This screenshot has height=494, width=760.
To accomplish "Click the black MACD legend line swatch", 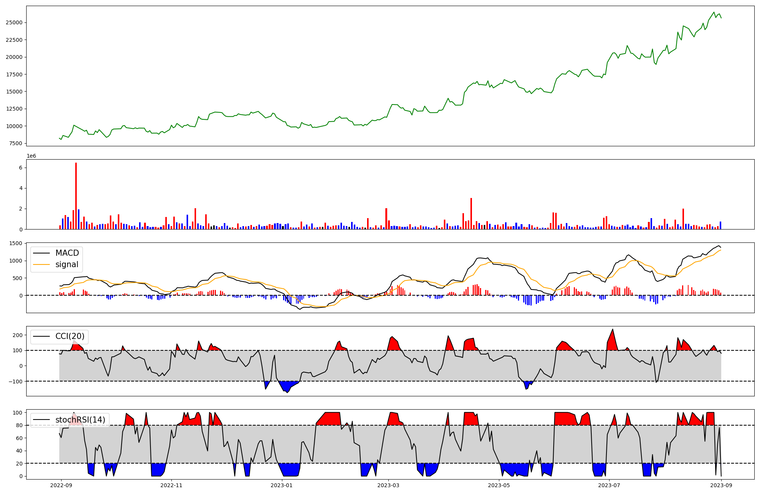I will (x=41, y=253).
